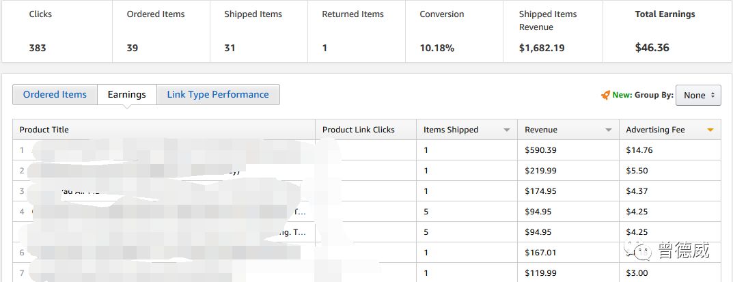Select the Earnings tab
This screenshot has width=733, height=282.
[126, 95]
